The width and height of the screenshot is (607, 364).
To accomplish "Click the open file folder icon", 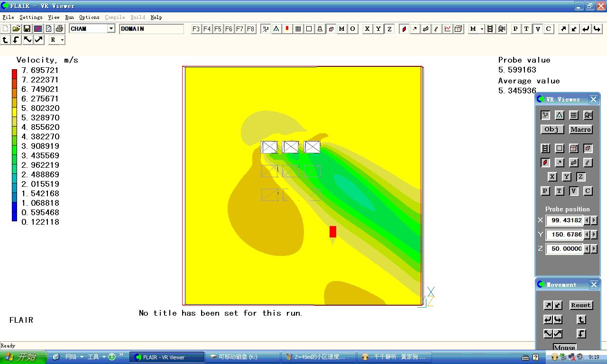I will pos(16,29).
